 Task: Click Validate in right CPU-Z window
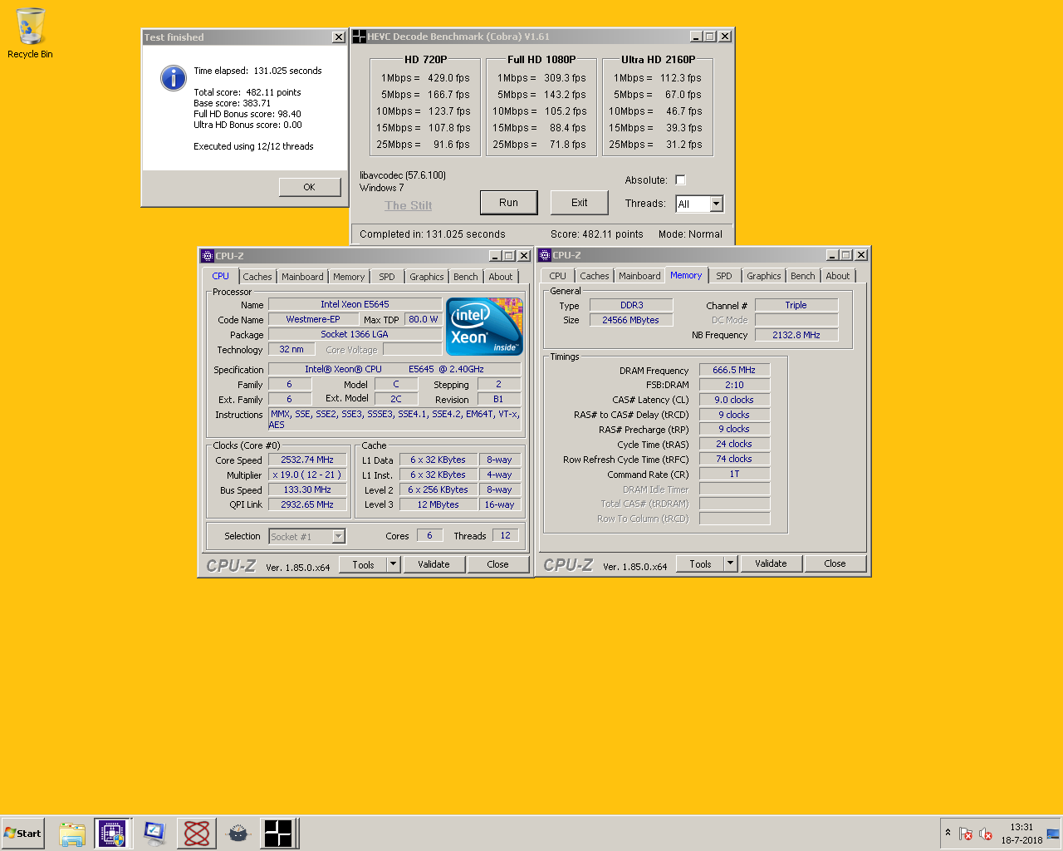coord(771,563)
